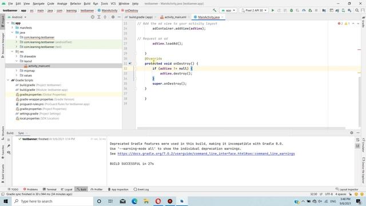Image resolution: width=366 pixels, height=206 pixels.
Task: Click the Stop icon in the run toolbar
Action: [316, 10]
